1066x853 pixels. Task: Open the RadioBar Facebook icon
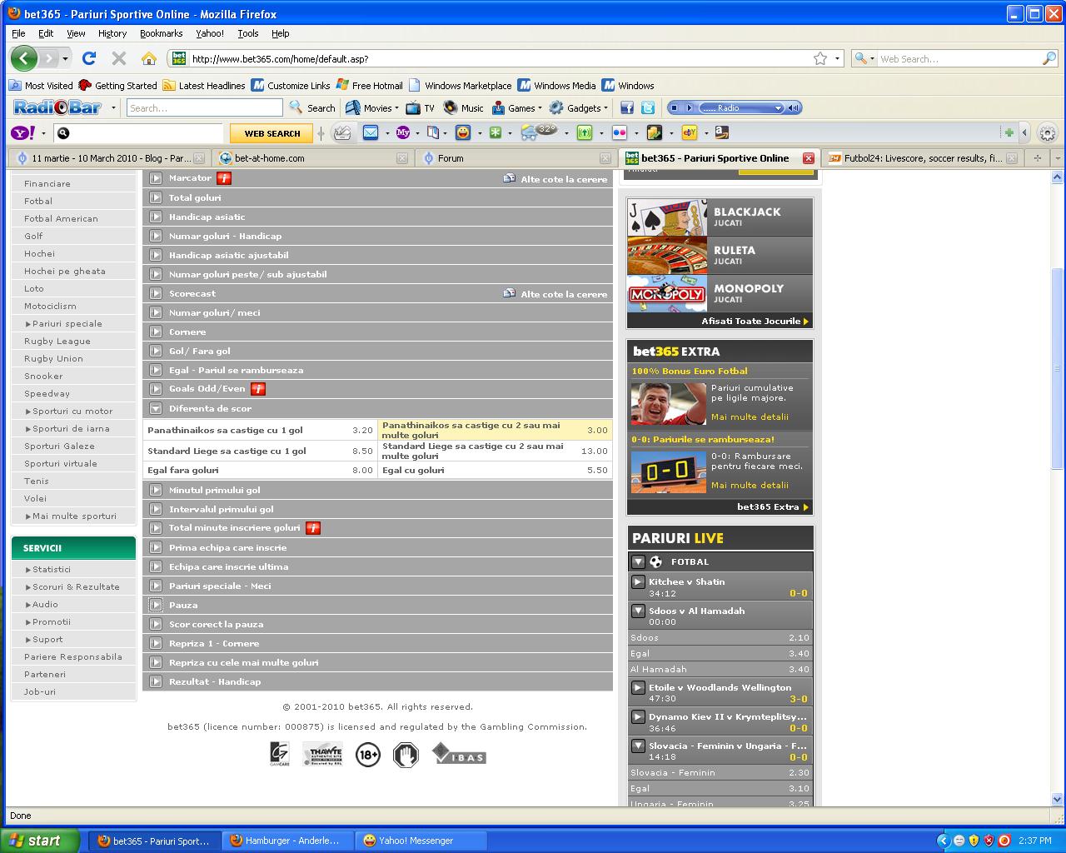point(627,107)
